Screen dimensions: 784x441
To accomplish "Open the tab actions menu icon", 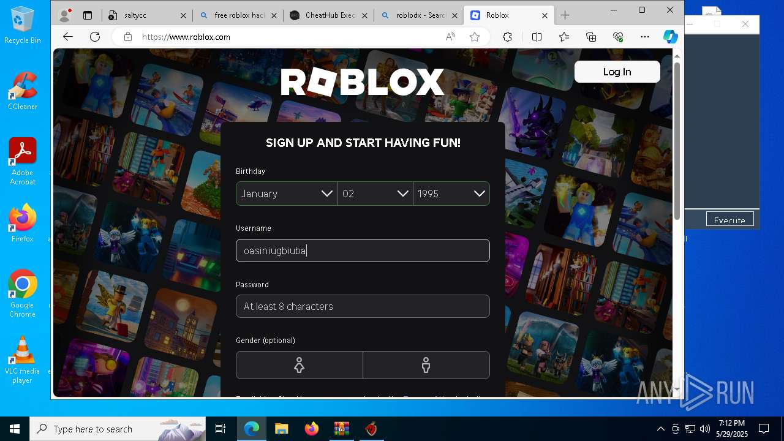I will (x=88, y=15).
